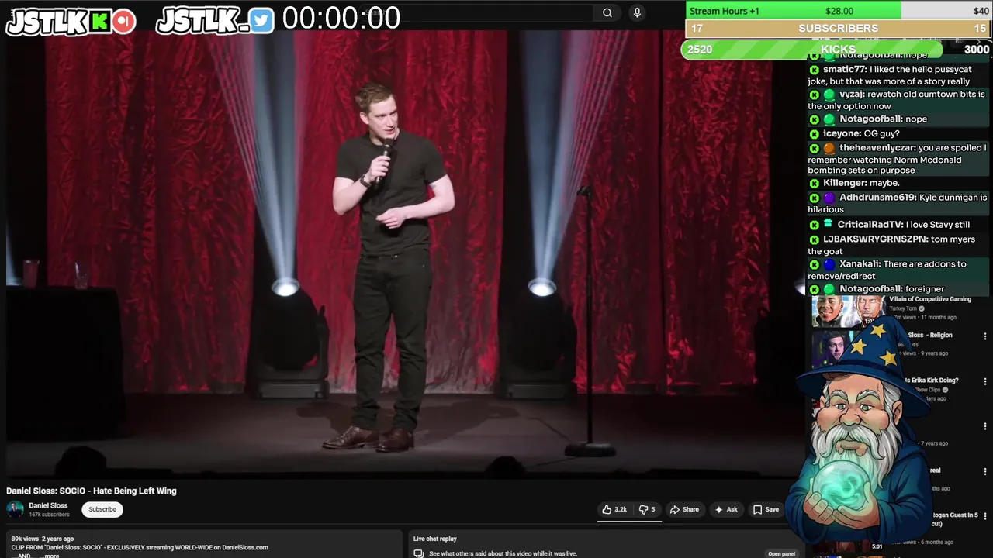The height and width of the screenshot is (558, 993).
Task: Click chat username 'iceyone'
Action: 841,133
